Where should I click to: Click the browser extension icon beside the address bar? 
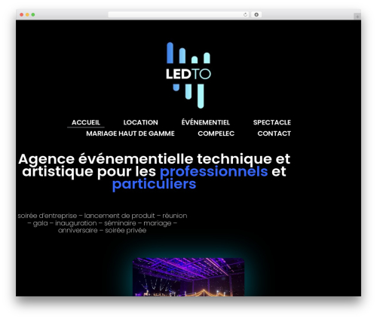point(256,14)
